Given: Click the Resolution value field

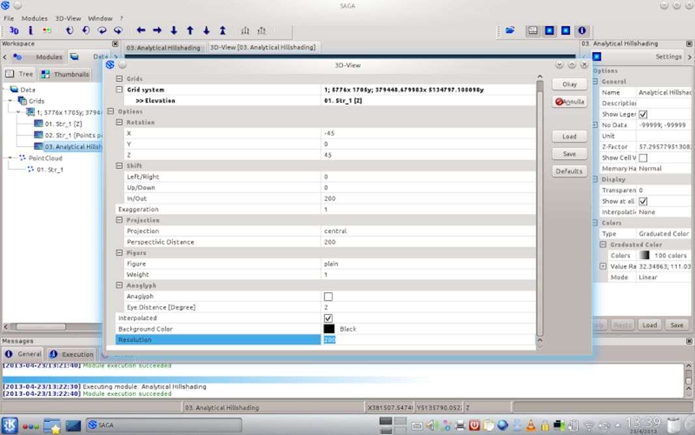Looking at the screenshot, I should point(427,340).
